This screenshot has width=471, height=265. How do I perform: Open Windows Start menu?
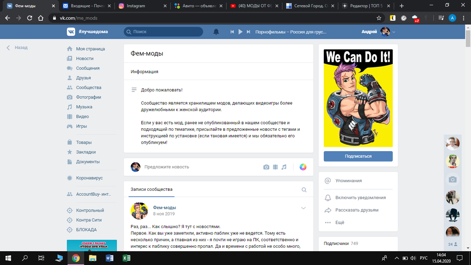9,258
